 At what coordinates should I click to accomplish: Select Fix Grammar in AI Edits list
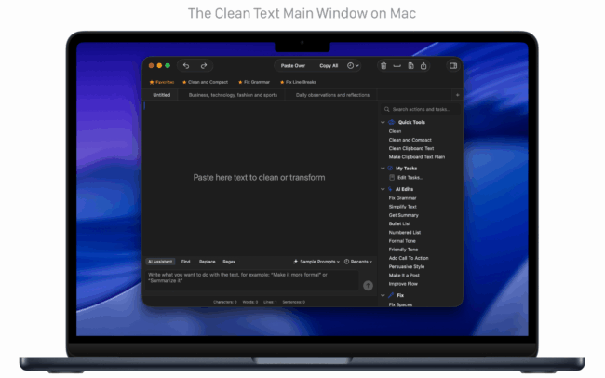point(402,197)
